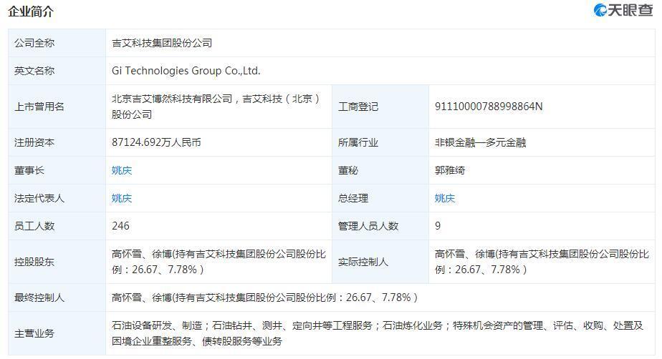Select ultimate controller value in 最终控制人 row
The height and width of the screenshot is (359, 662).
click(264, 297)
